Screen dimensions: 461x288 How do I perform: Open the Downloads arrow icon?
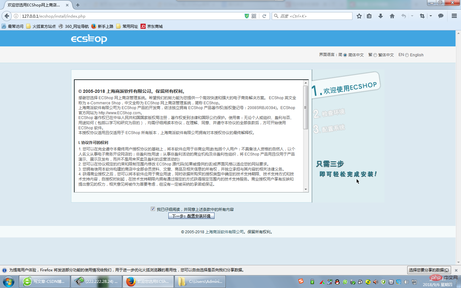point(381,16)
